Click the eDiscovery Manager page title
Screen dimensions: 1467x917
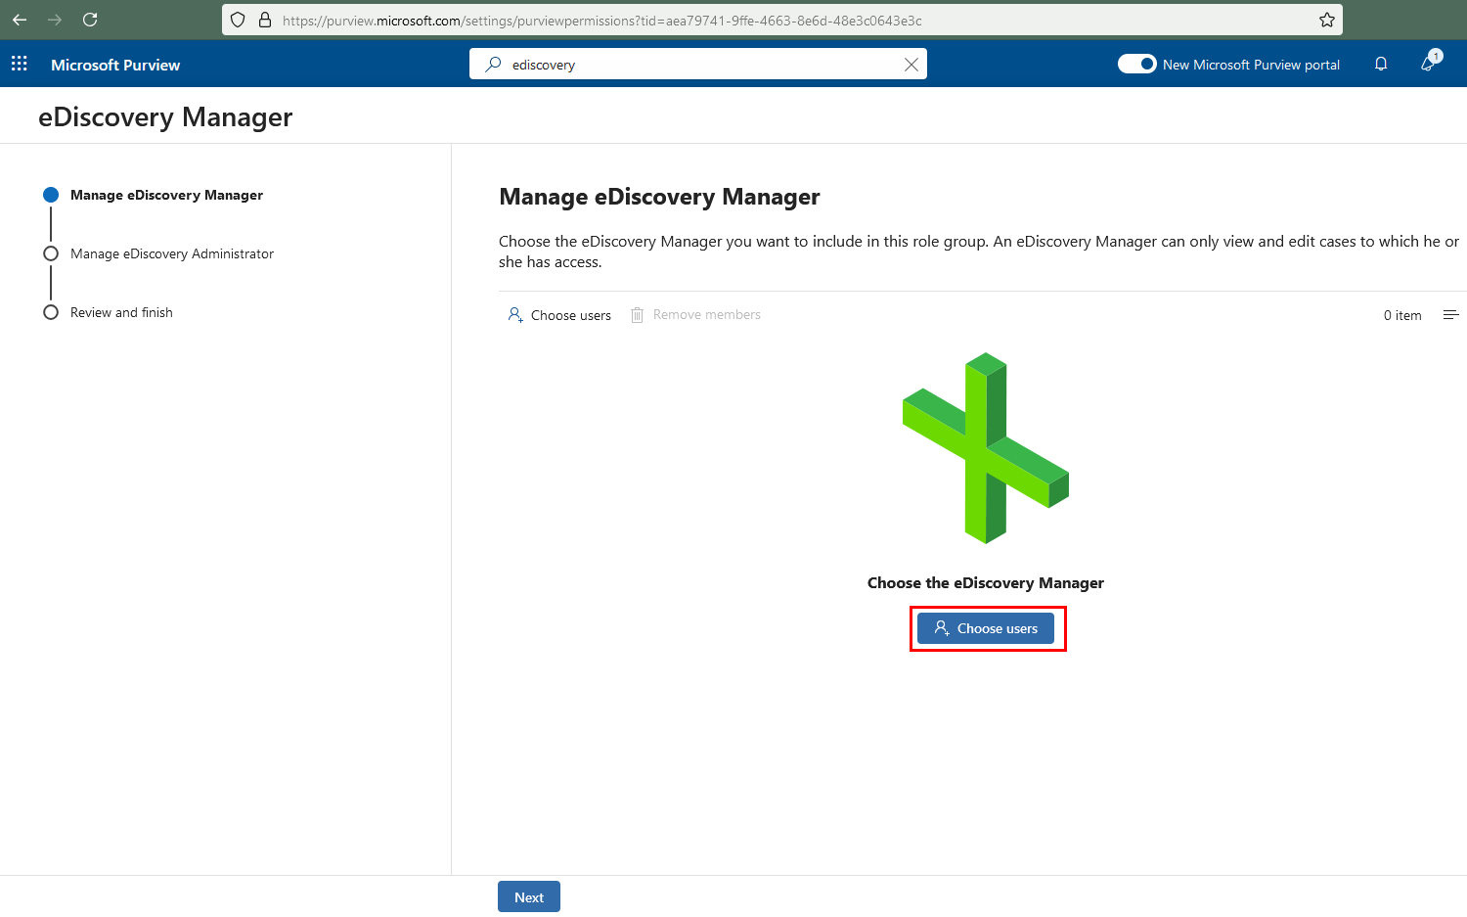pyautogui.click(x=165, y=117)
